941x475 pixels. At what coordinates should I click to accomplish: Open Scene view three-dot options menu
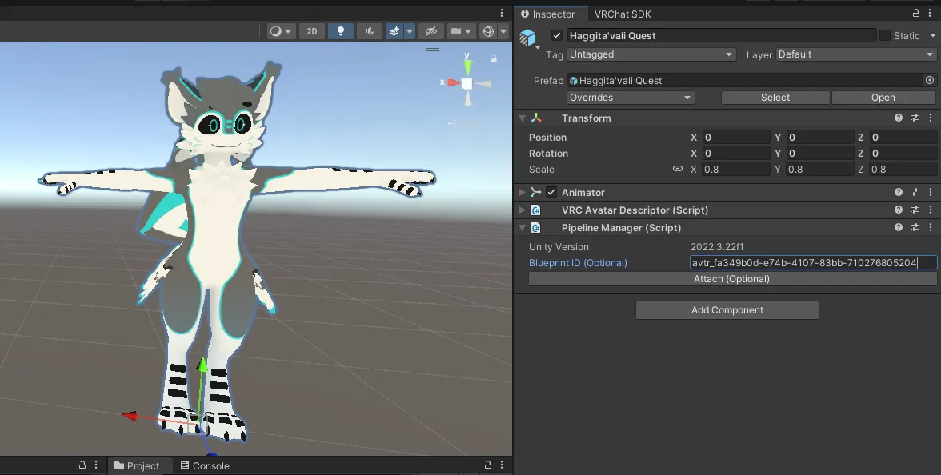pyautogui.click(x=502, y=13)
